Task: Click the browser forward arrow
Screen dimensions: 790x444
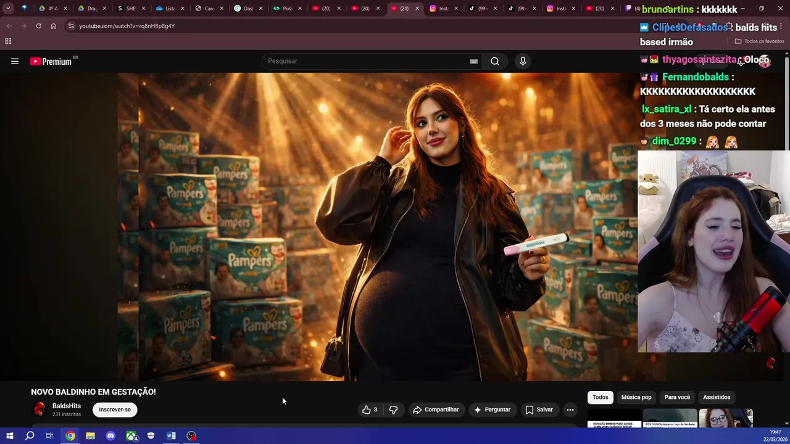Action: [23, 26]
